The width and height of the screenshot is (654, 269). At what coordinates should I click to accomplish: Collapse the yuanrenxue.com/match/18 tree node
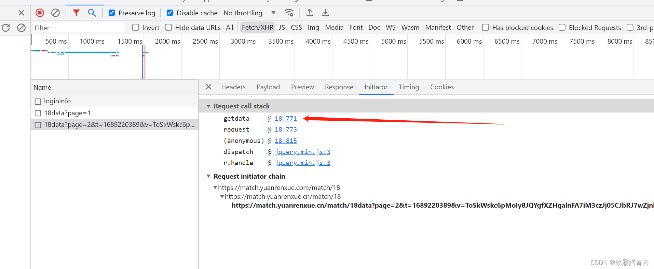[x=215, y=188]
